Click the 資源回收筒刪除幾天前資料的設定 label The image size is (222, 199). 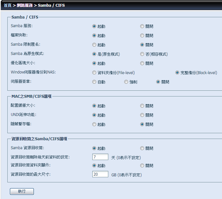pos(40,157)
